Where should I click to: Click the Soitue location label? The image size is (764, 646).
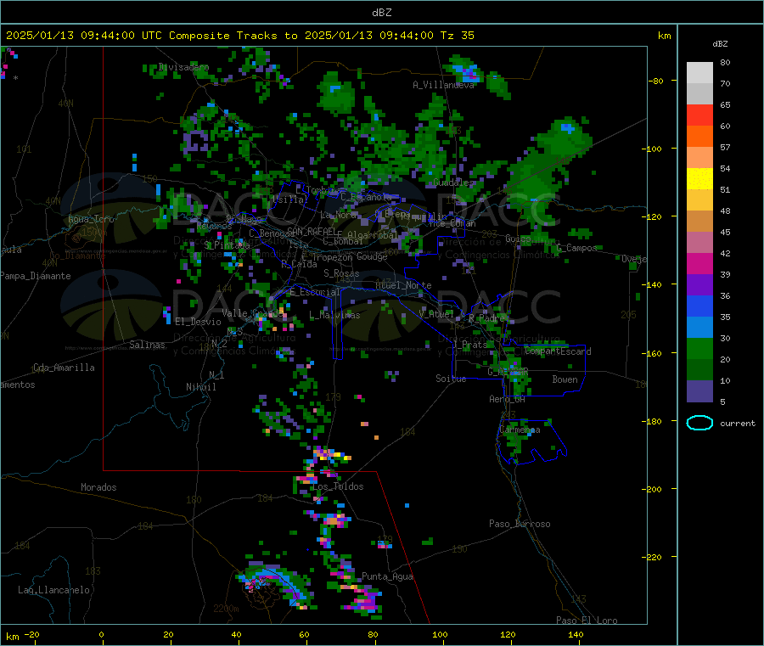tap(451, 379)
